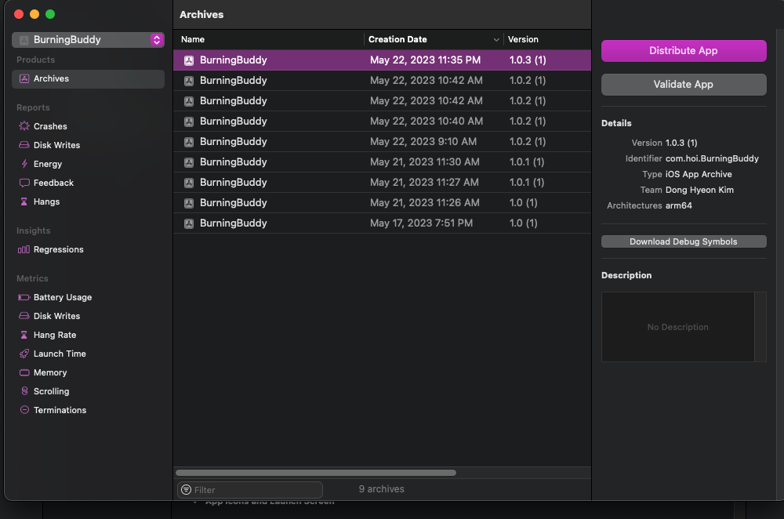
Task: Open the Hangs report label
Action: tap(46, 201)
